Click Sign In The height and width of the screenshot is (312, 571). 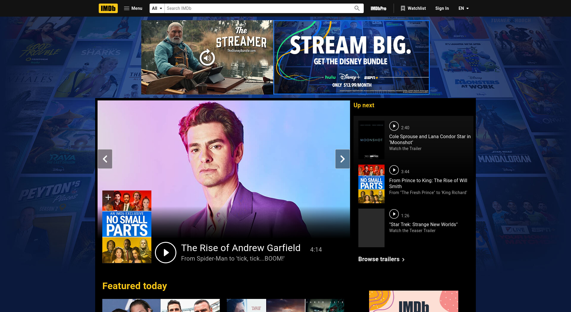[442, 8]
